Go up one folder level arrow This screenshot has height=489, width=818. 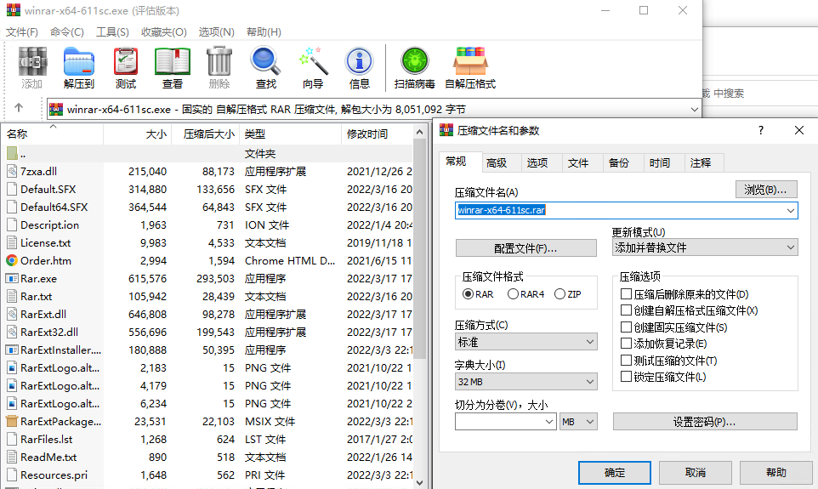19,107
